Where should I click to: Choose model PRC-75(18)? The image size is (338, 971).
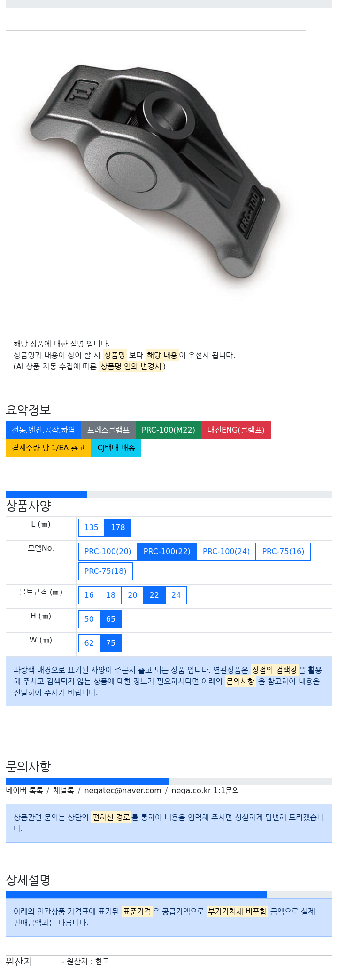tap(106, 571)
